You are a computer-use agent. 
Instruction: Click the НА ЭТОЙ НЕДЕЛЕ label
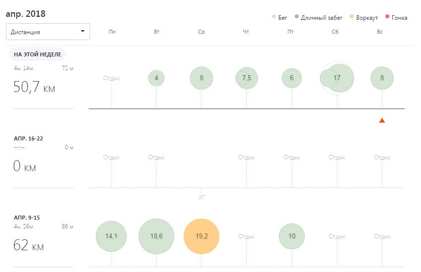pyautogui.click(x=37, y=54)
